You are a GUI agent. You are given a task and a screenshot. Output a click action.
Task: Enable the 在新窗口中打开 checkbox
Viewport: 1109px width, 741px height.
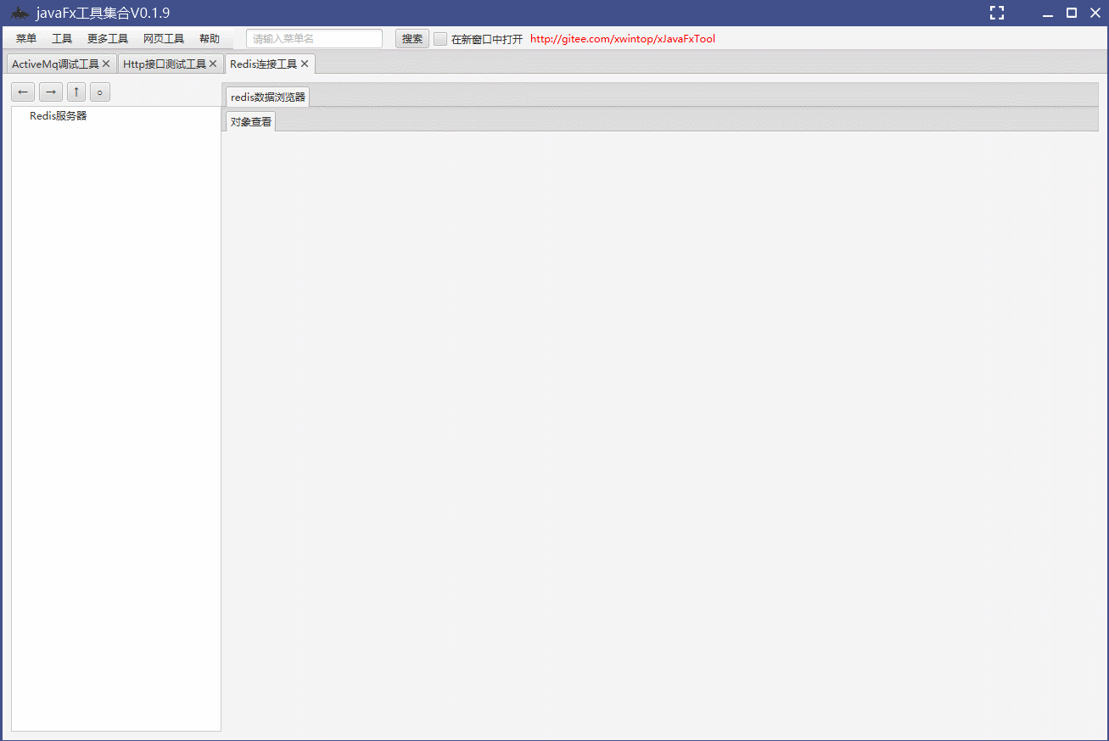coord(440,38)
